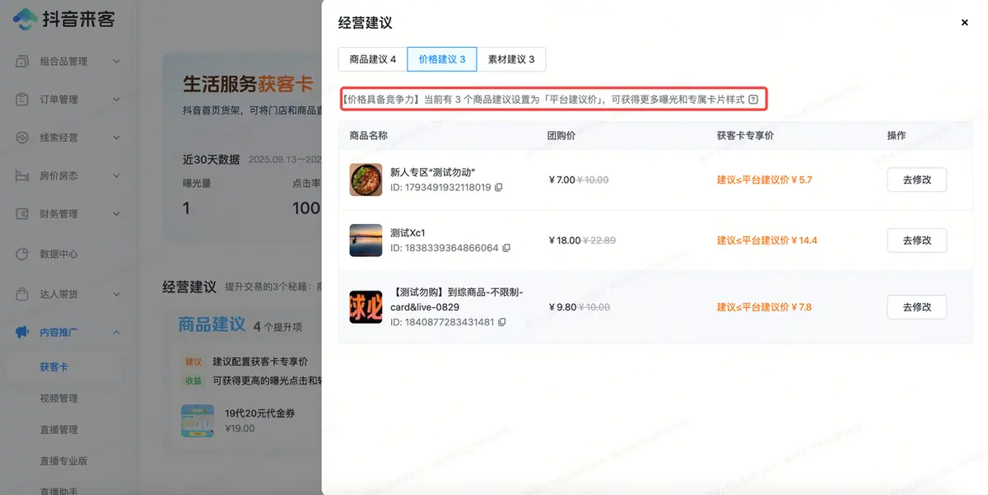Viewport: 988px width, 495px height.
Task: Click the 商品名称 column header
Action: click(369, 135)
